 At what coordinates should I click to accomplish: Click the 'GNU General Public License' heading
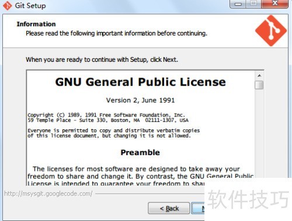pos(140,82)
